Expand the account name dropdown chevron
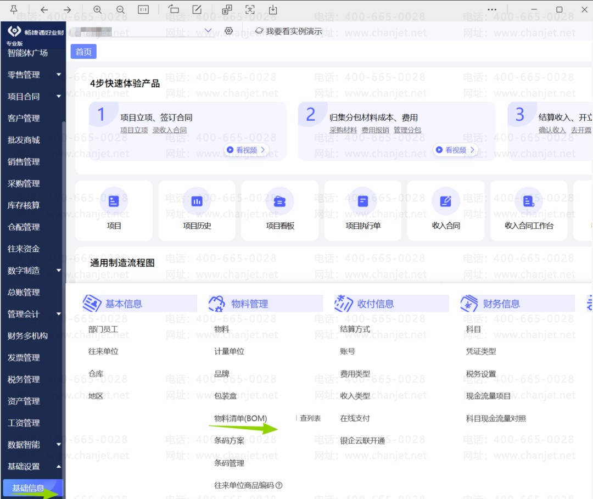593x499 pixels. (x=208, y=30)
